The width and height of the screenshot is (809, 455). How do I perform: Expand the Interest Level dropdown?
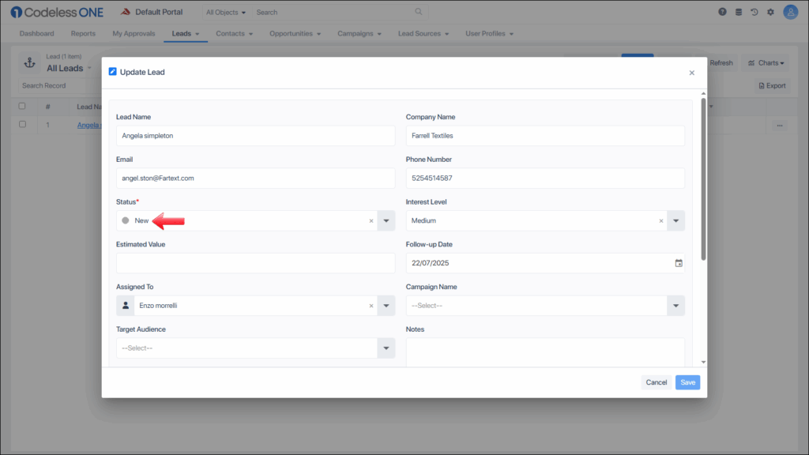click(675, 221)
